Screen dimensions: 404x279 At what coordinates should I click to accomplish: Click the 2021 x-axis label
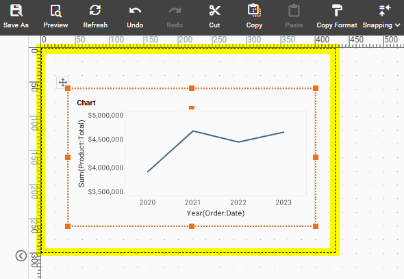click(x=192, y=202)
